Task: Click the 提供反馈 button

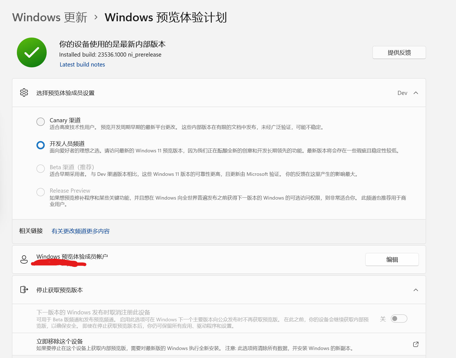Action: point(399,52)
